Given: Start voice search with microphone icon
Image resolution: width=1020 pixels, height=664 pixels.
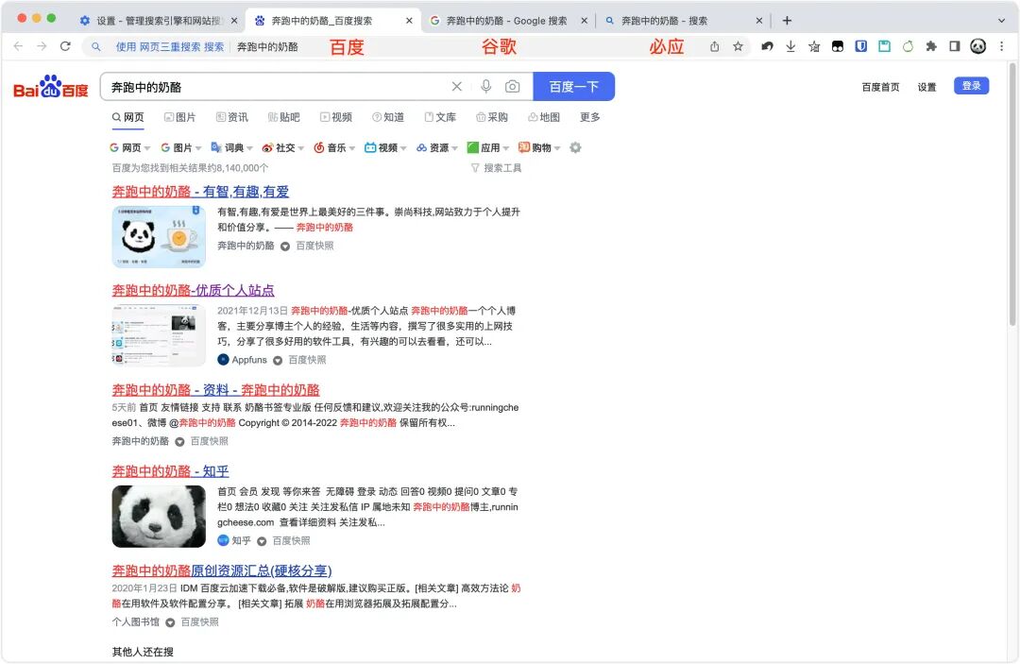Looking at the screenshot, I should 486,87.
